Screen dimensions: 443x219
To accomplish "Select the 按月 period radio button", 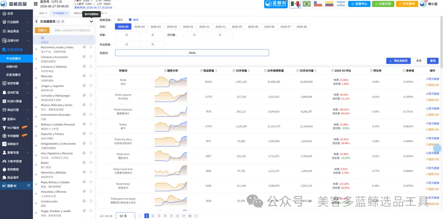I will pyautogui.click(x=130, y=20).
